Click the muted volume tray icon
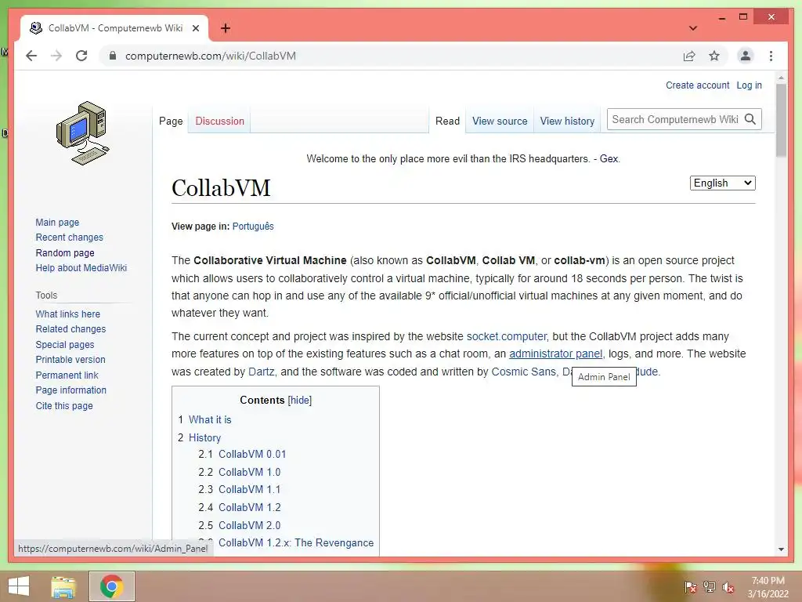Image resolution: width=802 pixels, height=602 pixels. [728, 586]
